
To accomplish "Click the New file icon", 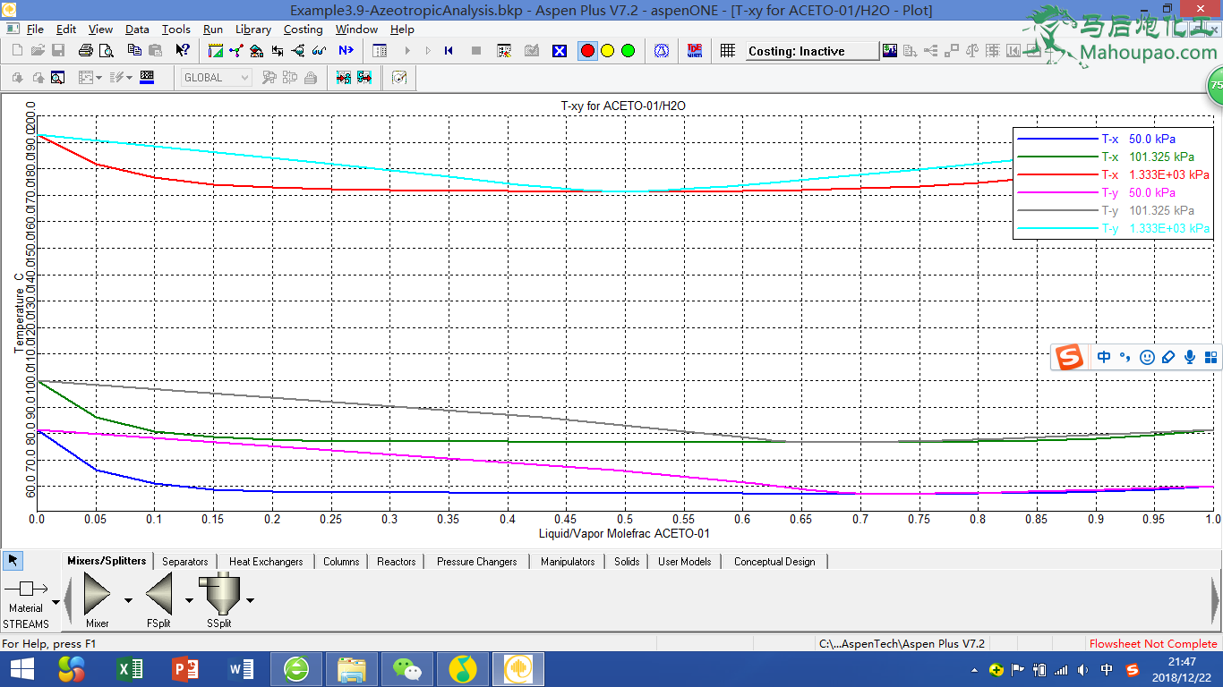I will tap(17, 51).
